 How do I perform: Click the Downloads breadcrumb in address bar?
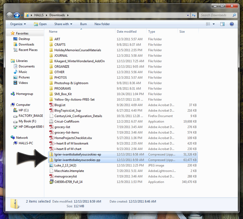point(57,15)
